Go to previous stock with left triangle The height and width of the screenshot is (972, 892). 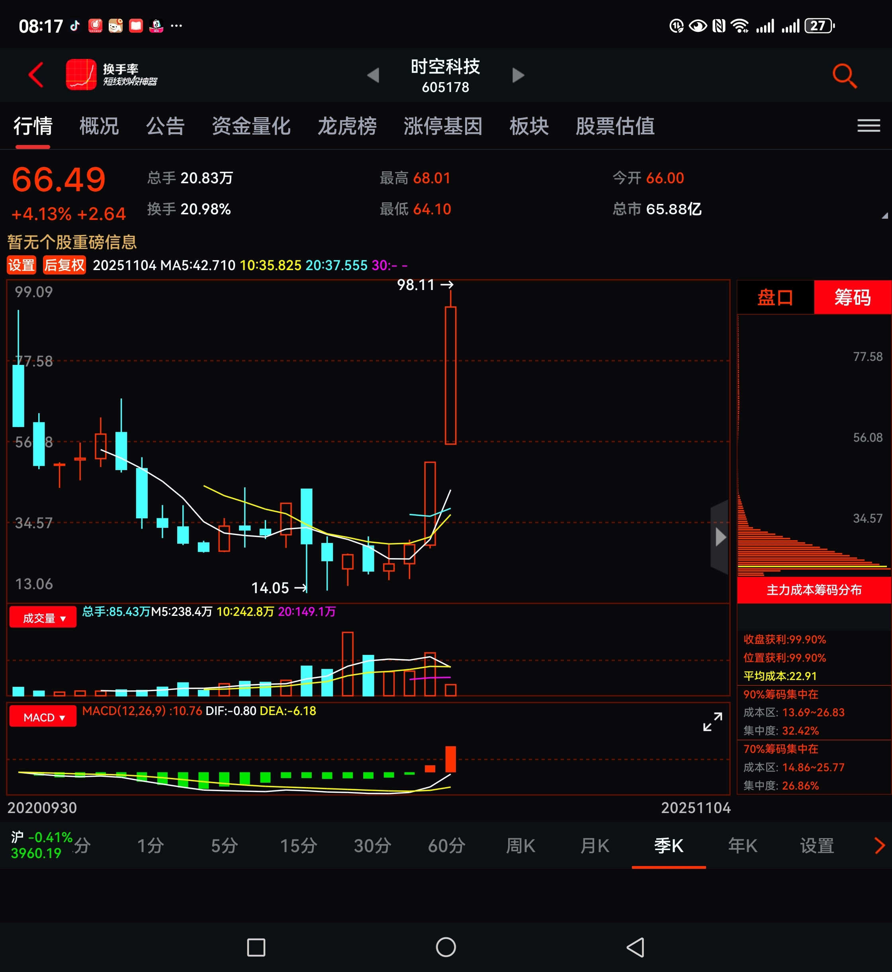(373, 75)
